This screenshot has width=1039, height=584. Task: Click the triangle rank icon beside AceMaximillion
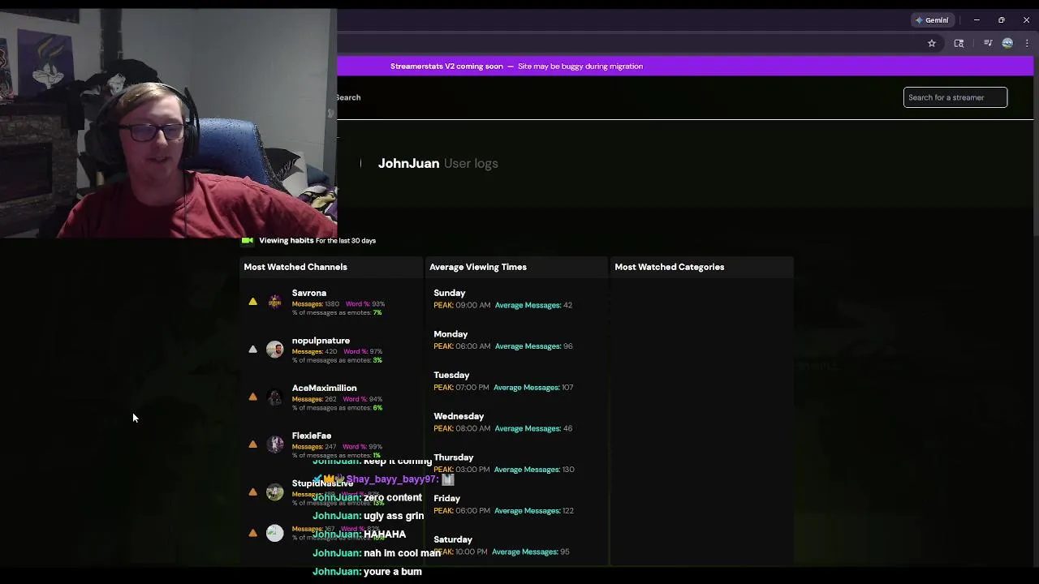click(x=252, y=397)
